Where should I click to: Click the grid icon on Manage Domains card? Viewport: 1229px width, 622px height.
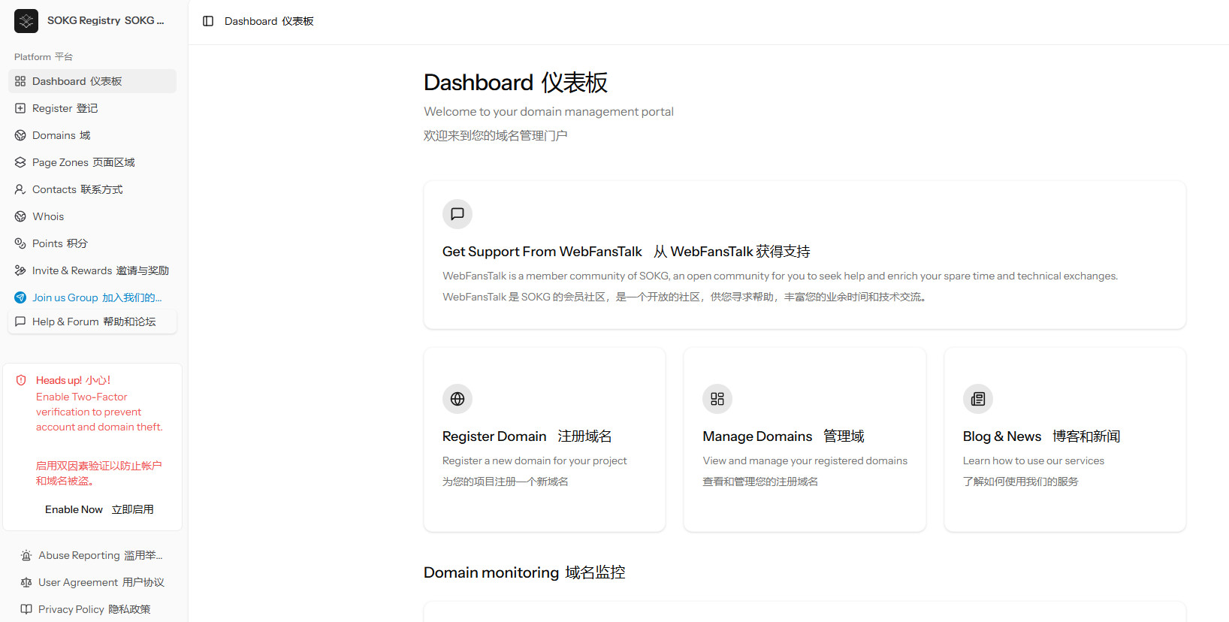click(717, 399)
